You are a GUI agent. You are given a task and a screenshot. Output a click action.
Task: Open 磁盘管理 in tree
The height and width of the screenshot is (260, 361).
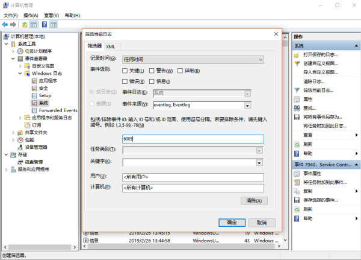pos(34,162)
